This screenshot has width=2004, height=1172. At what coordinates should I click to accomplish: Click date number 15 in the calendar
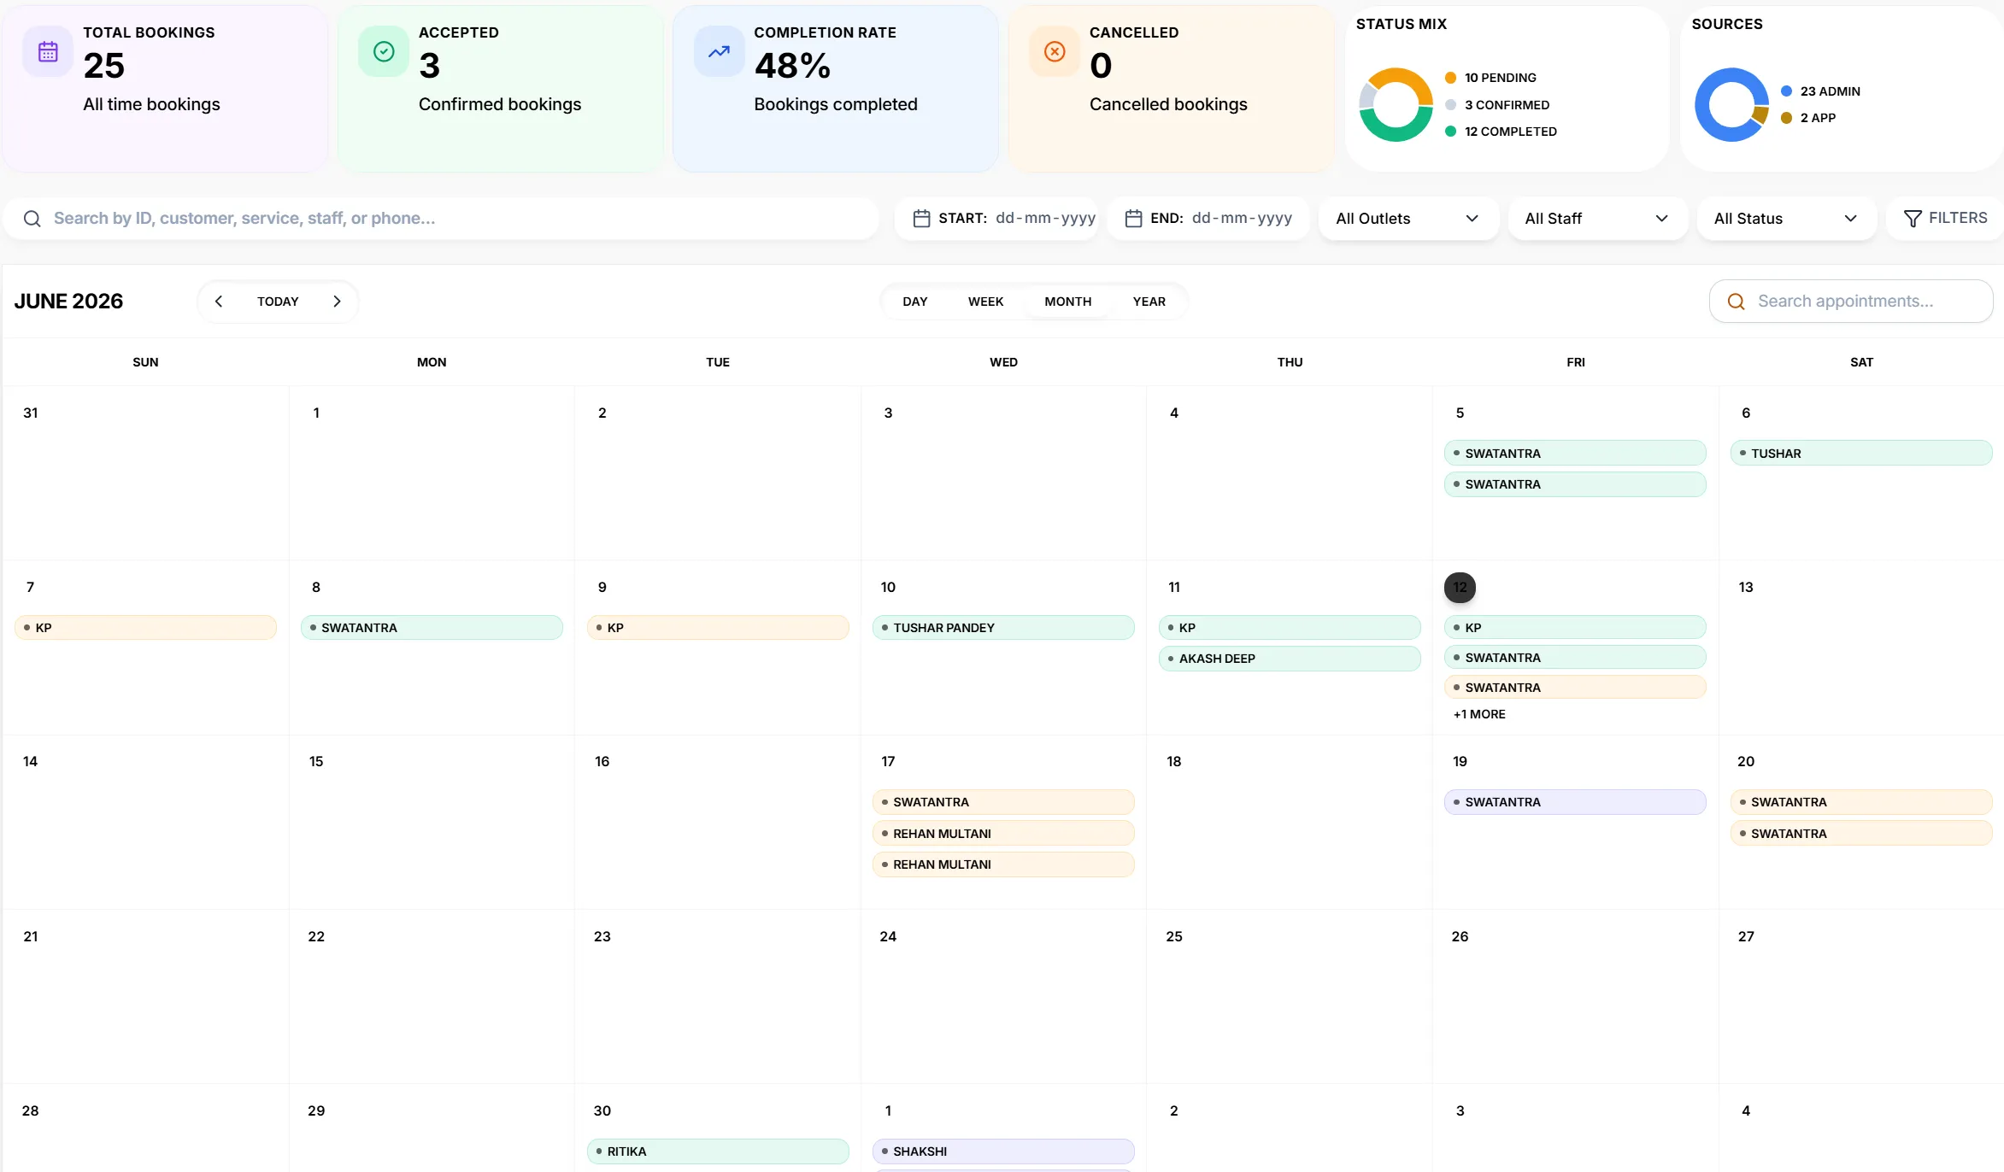pos(316,762)
